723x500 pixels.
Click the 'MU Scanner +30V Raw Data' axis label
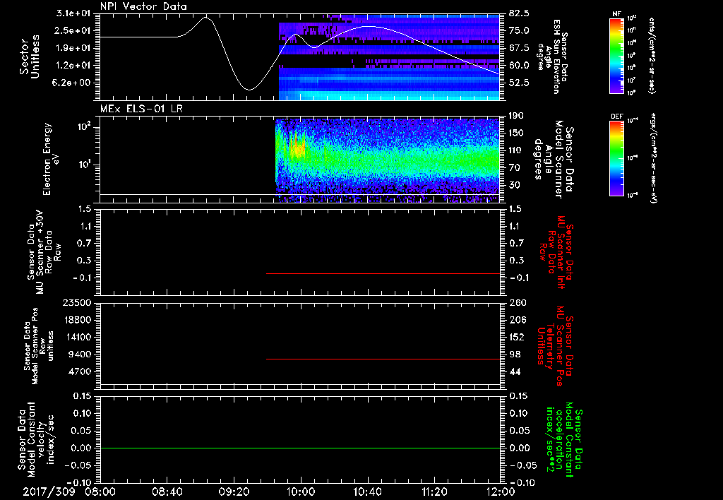[x=44, y=252]
